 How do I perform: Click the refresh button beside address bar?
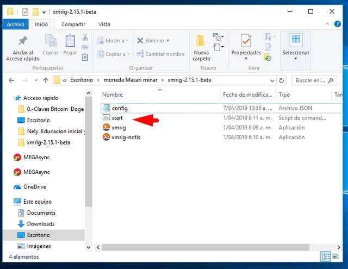(x=282, y=80)
